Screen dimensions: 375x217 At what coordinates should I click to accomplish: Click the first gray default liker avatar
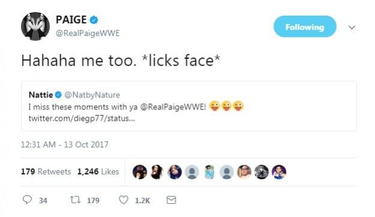click(192, 172)
